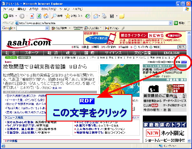Click Google toolbar options icon
192x149 pixels.
coord(107,28)
